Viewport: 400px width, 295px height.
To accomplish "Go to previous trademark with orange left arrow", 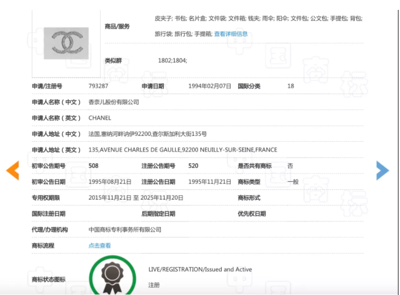I will tap(12, 170).
